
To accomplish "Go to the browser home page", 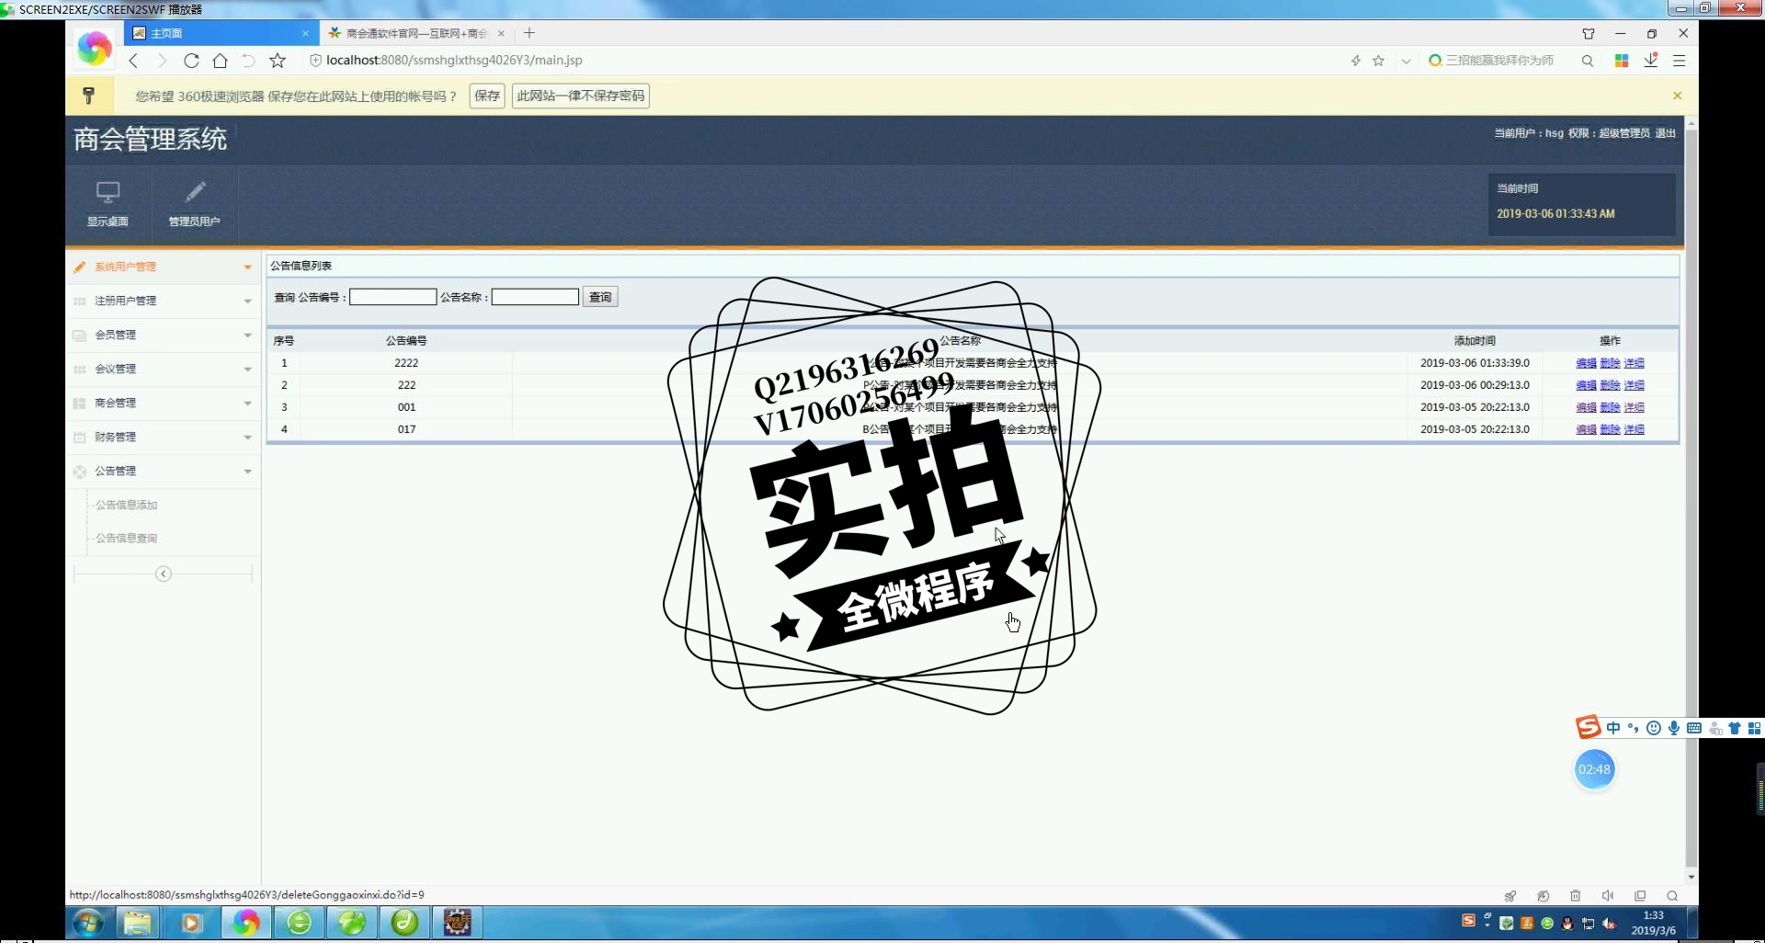I will (x=220, y=61).
